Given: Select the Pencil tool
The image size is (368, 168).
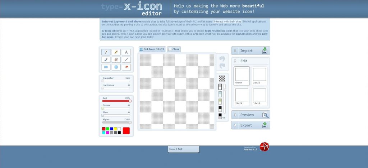Looking at the screenshot, I should coord(116,52).
